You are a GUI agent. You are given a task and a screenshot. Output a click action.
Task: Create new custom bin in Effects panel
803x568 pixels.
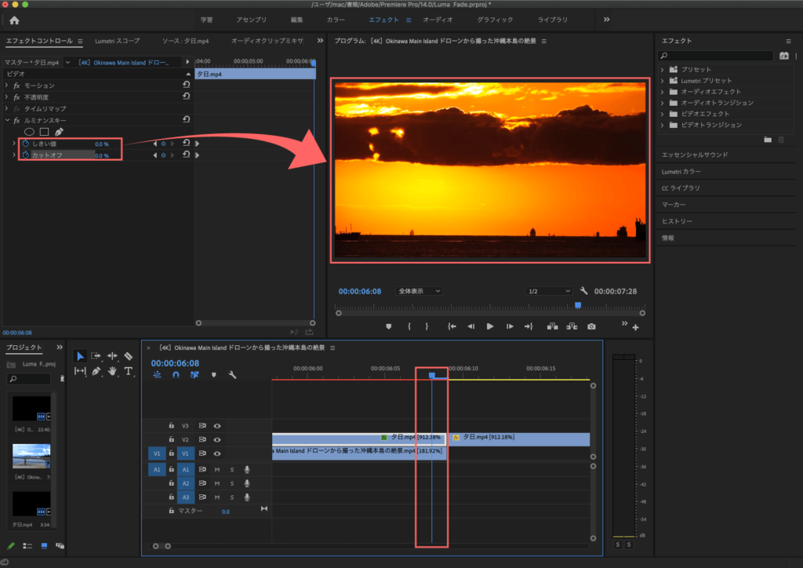click(768, 140)
